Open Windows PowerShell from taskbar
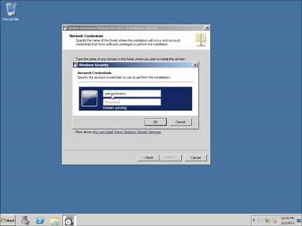This screenshot has height=226, width=302. [40, 220]
